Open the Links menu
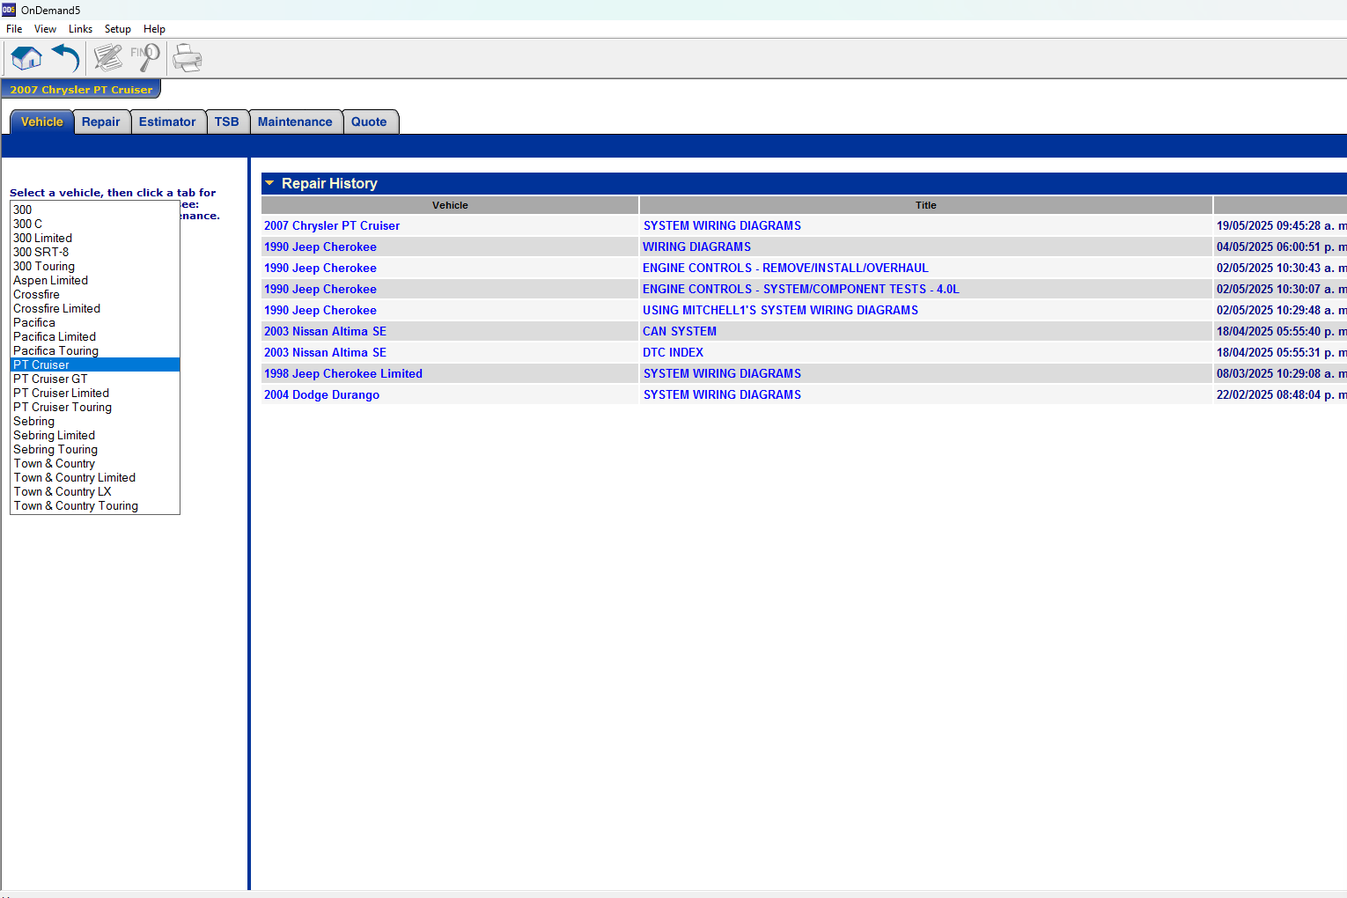This screenshot has width=1347, height=898. (x=80, y=29)
